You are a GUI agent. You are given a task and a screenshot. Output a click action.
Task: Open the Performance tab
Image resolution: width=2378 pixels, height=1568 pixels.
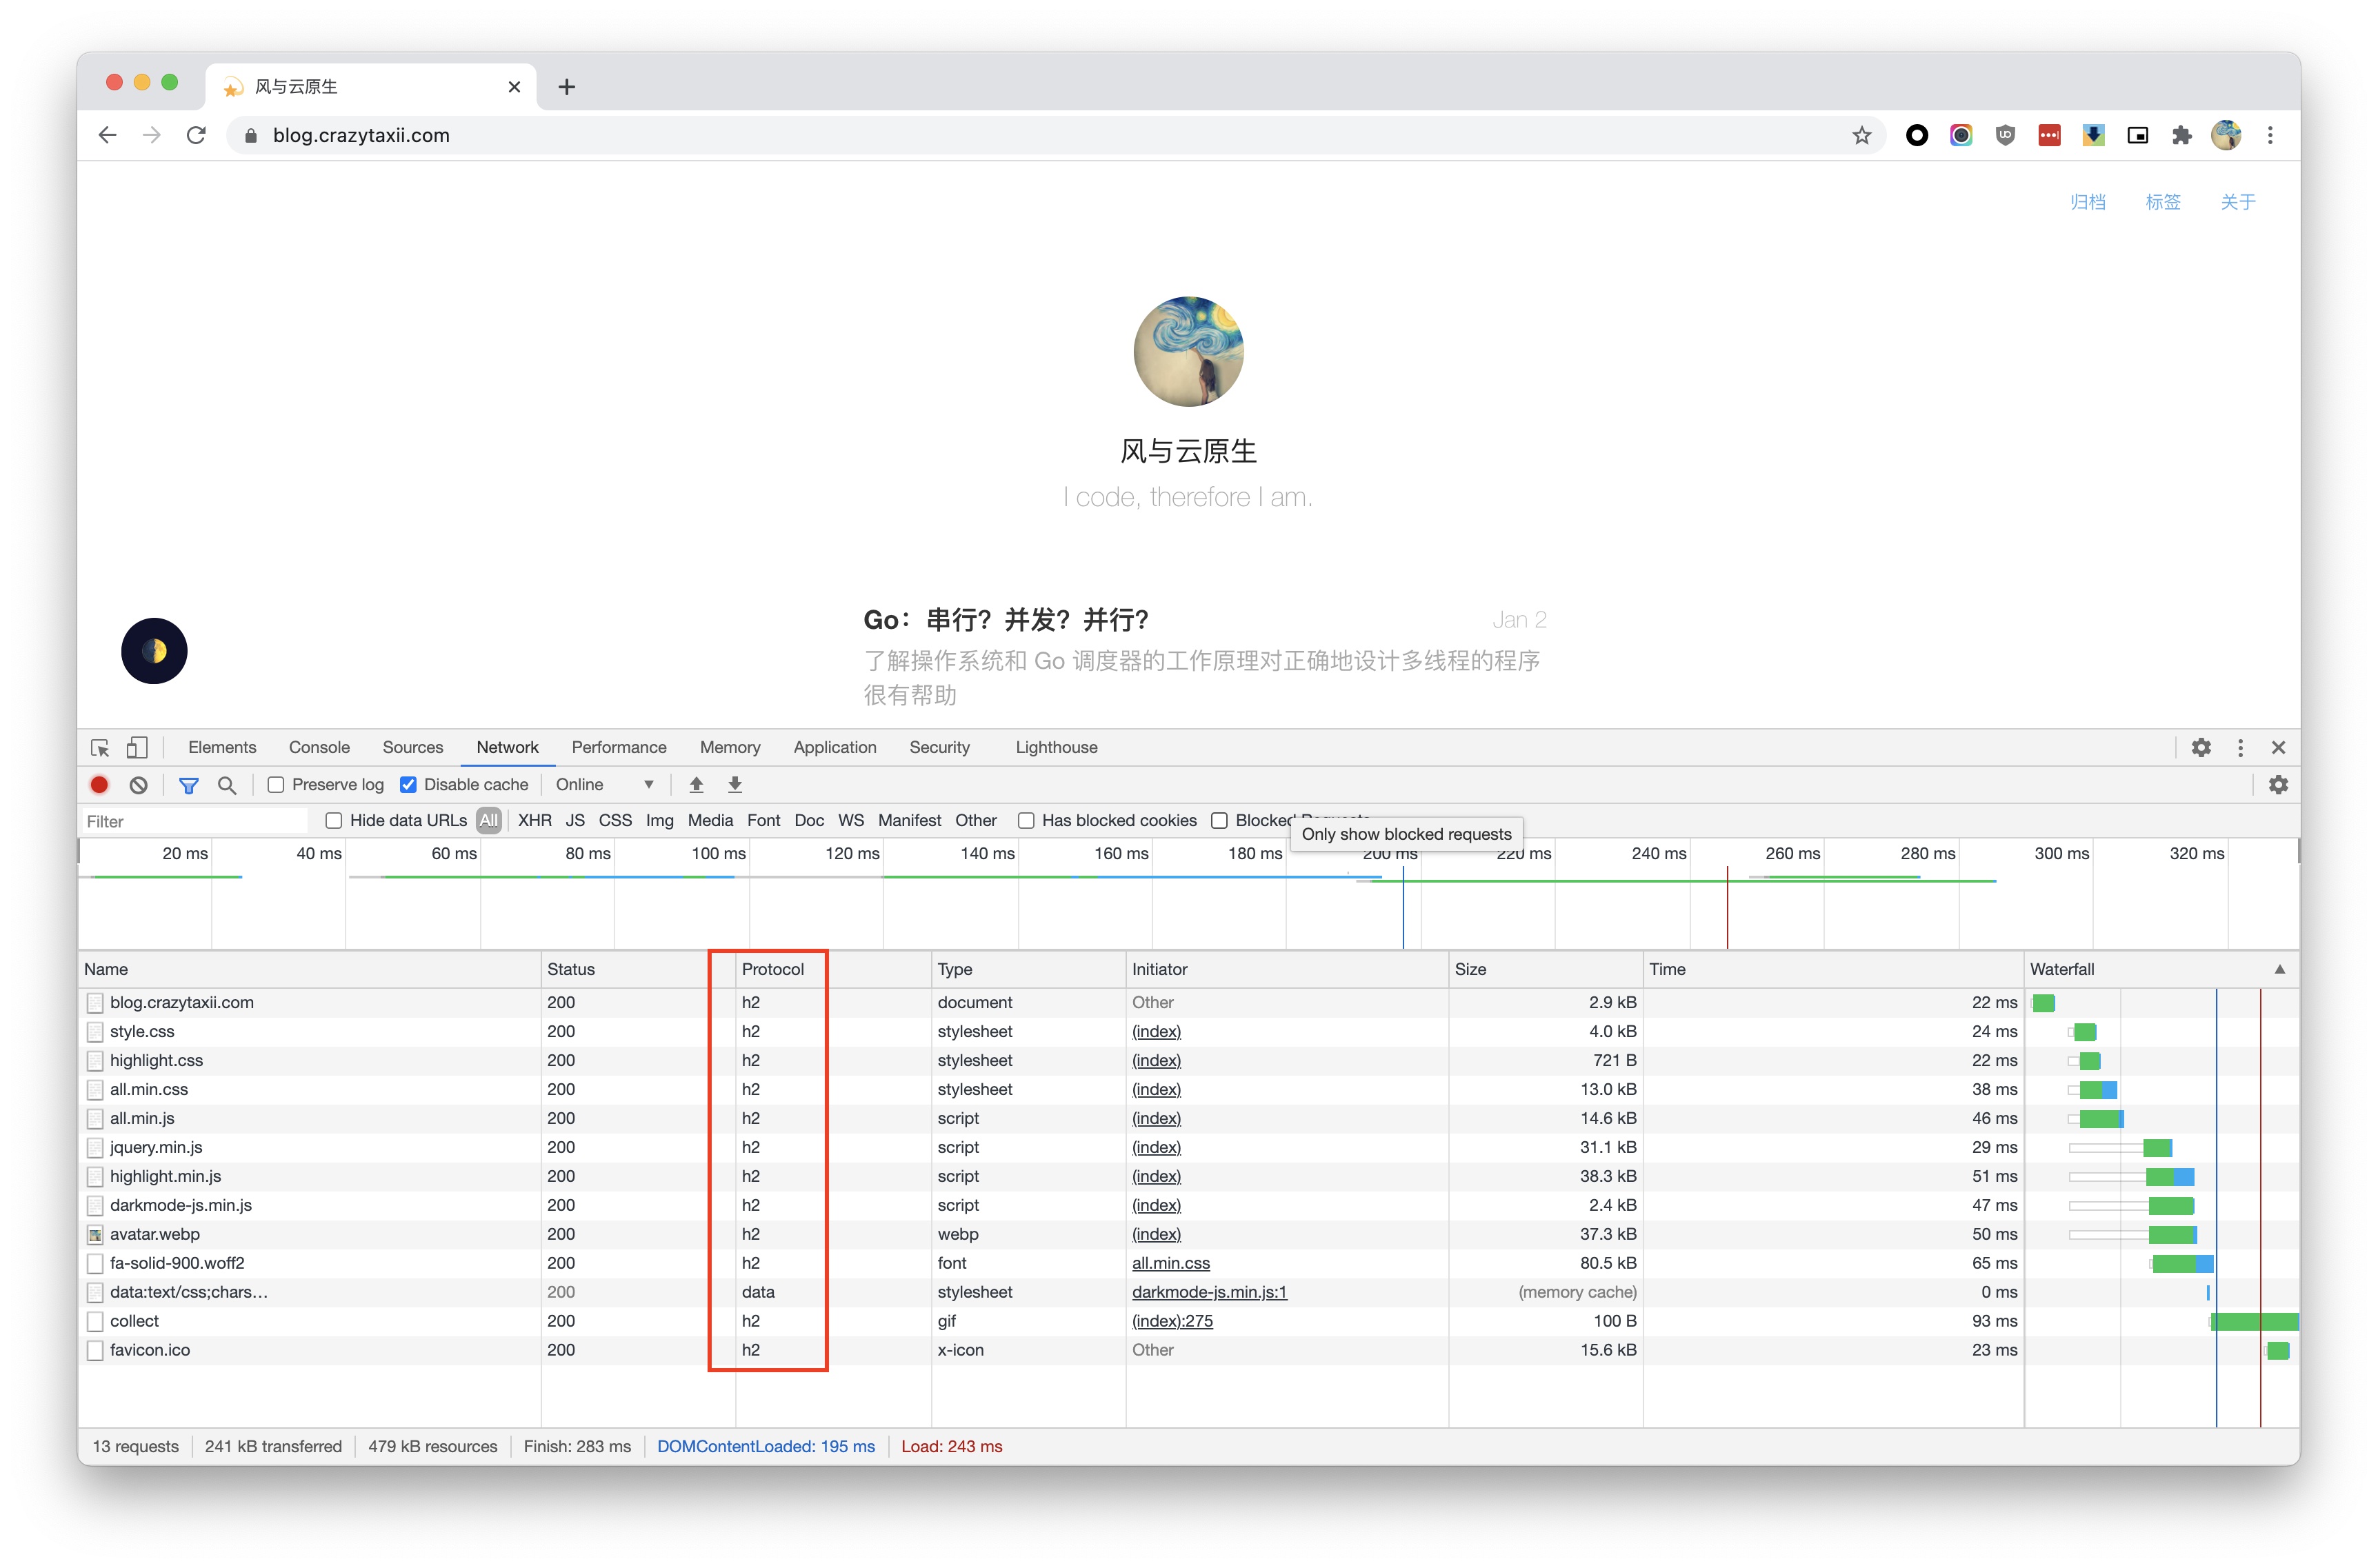(619, 747)
